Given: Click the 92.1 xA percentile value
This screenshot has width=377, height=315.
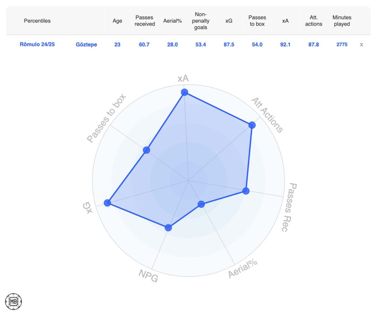Looking at the screenshot, I should click(x=285, y=44).
